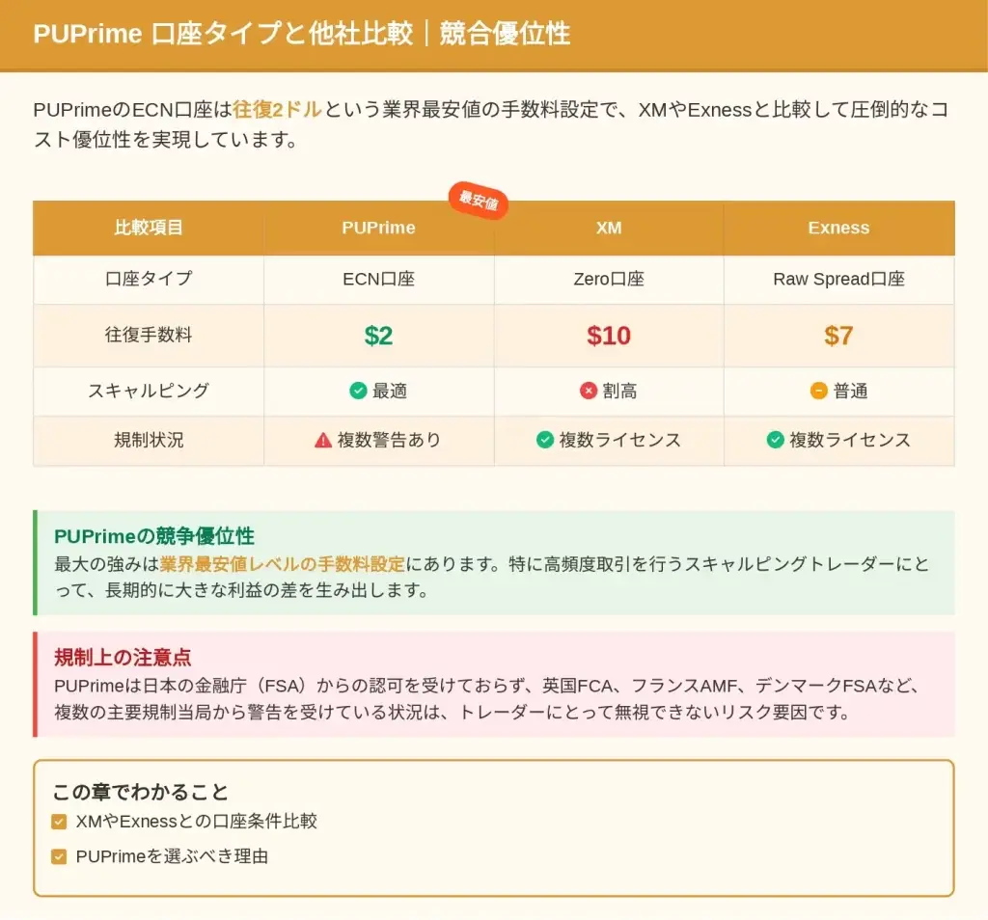Click the 比較項目 column header
The height and width of the screenshot is (920, 988).
(x=149, y=229)
